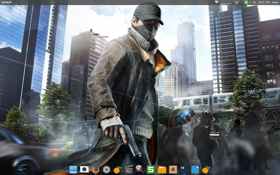Open the blue document icon in dock
This screenshot has width=280, height=175.
[x=195, y=169]
